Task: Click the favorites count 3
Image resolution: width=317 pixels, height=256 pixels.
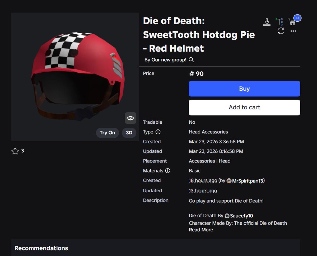Action: click(22, 151)
